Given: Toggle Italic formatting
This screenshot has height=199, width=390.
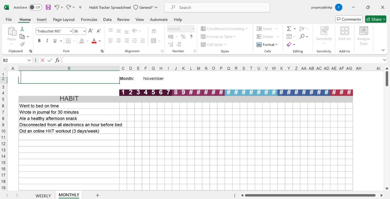Looking at the screenshot, I should [47, 40].
